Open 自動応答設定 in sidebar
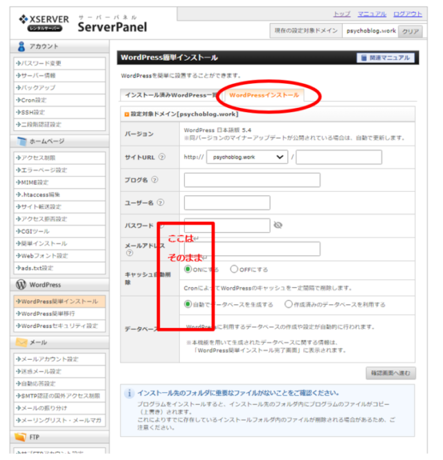 [x=60, y=384]
